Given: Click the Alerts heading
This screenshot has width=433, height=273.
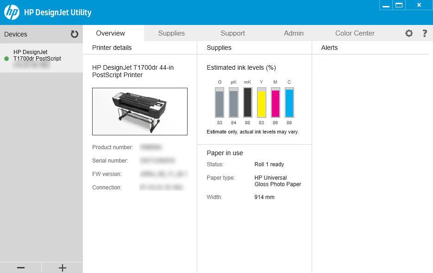Looking at the screenshot, I should (x=329, y=48).
